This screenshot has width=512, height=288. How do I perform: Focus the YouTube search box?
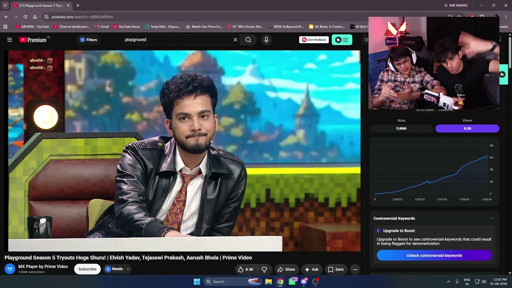pos(177,40)
